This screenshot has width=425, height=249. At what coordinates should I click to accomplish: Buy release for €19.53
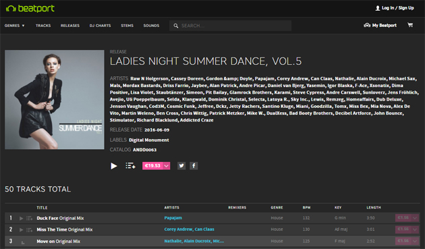coord(152,166)
